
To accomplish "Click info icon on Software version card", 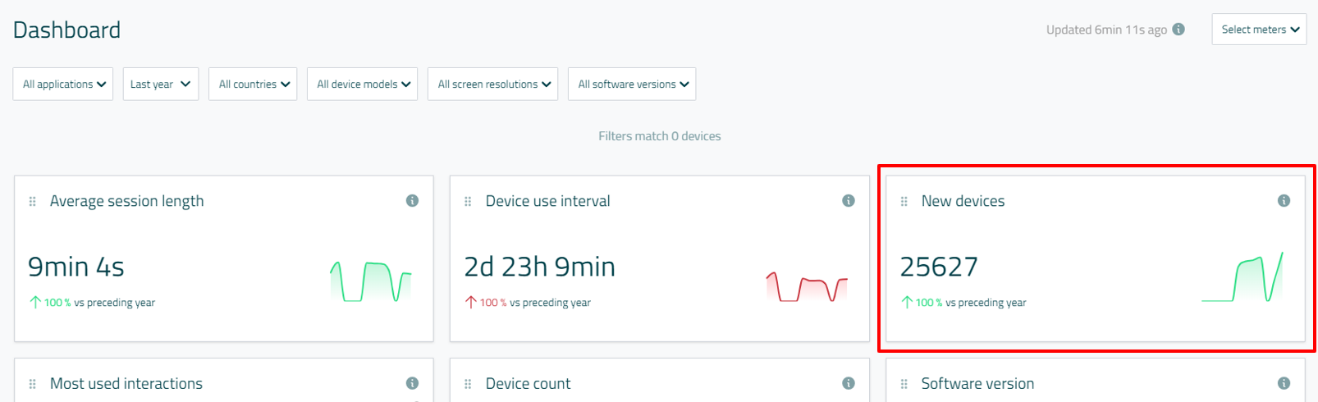I will [x=1284, y=383].
